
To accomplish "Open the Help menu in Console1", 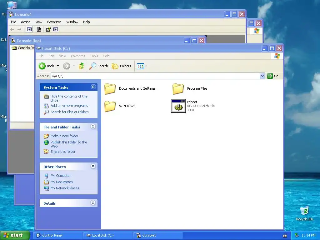I will (86, 22).
